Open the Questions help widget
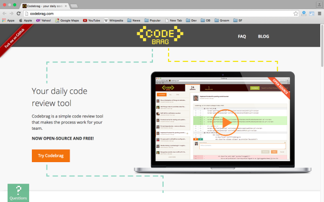This screenshot has width=324, height=202. (18, 193)
